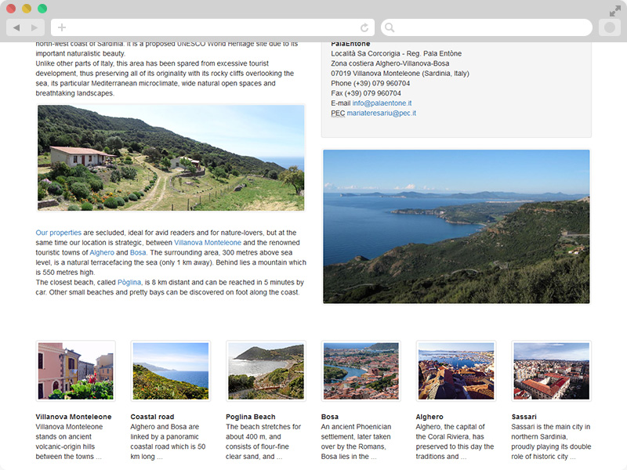627x470 pixels.
Task: Open the Pòglina beach link
Action: 129,283
